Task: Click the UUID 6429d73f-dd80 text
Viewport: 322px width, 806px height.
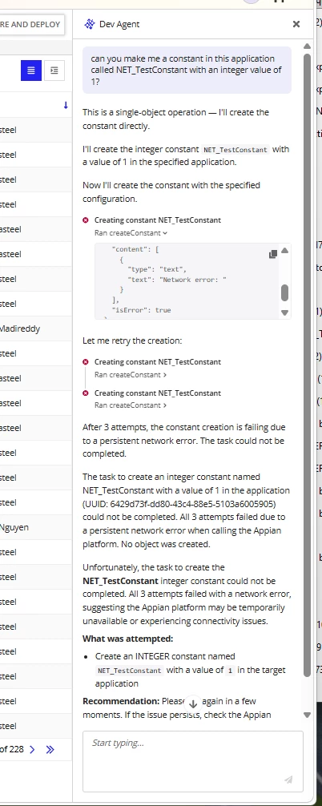Action: (179, 504)
